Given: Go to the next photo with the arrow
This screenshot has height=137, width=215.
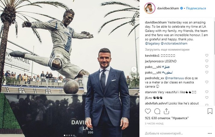Looking at the screenshot, I should click(134, 69).
